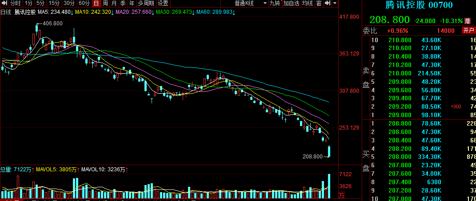
Task: Click the 307.800 price axis label
Action: point(350,91)
